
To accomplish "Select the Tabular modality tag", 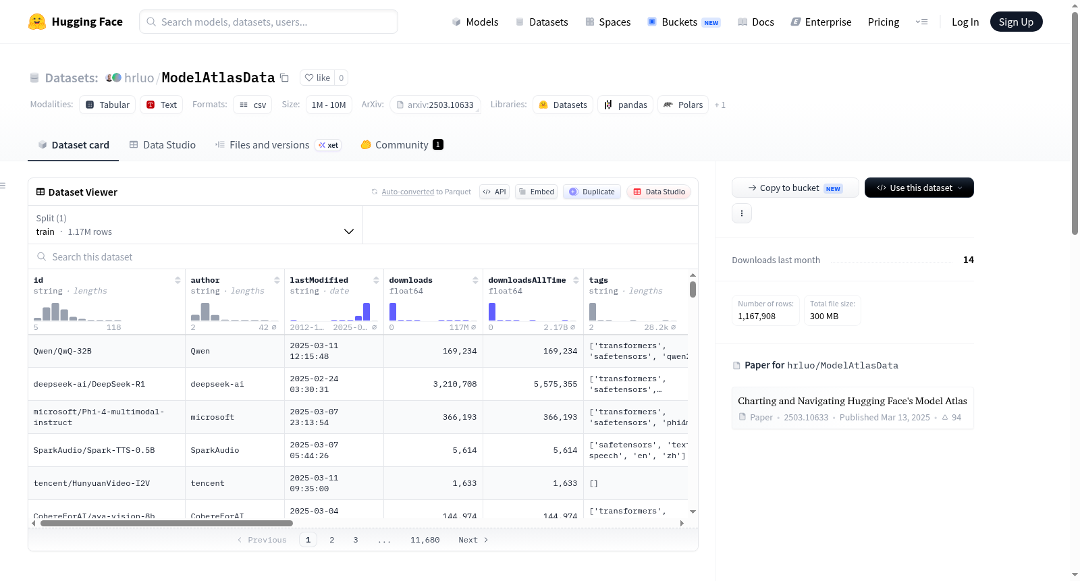I will (x=107, y=105).
